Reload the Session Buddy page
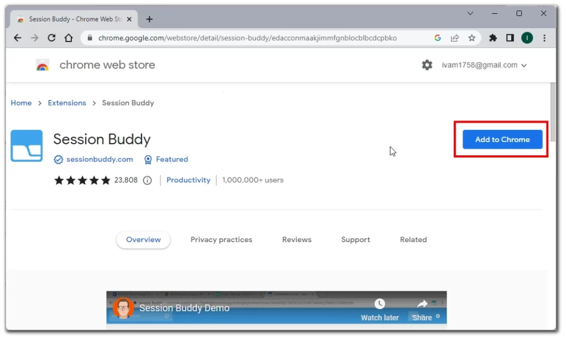This screenshot has width=566, height=340. click(51, 38)
